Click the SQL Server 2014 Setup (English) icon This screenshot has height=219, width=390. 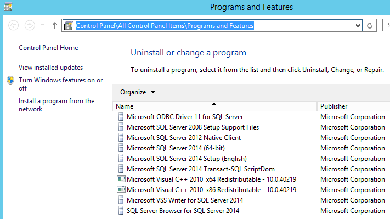click(x=121, y=158)
